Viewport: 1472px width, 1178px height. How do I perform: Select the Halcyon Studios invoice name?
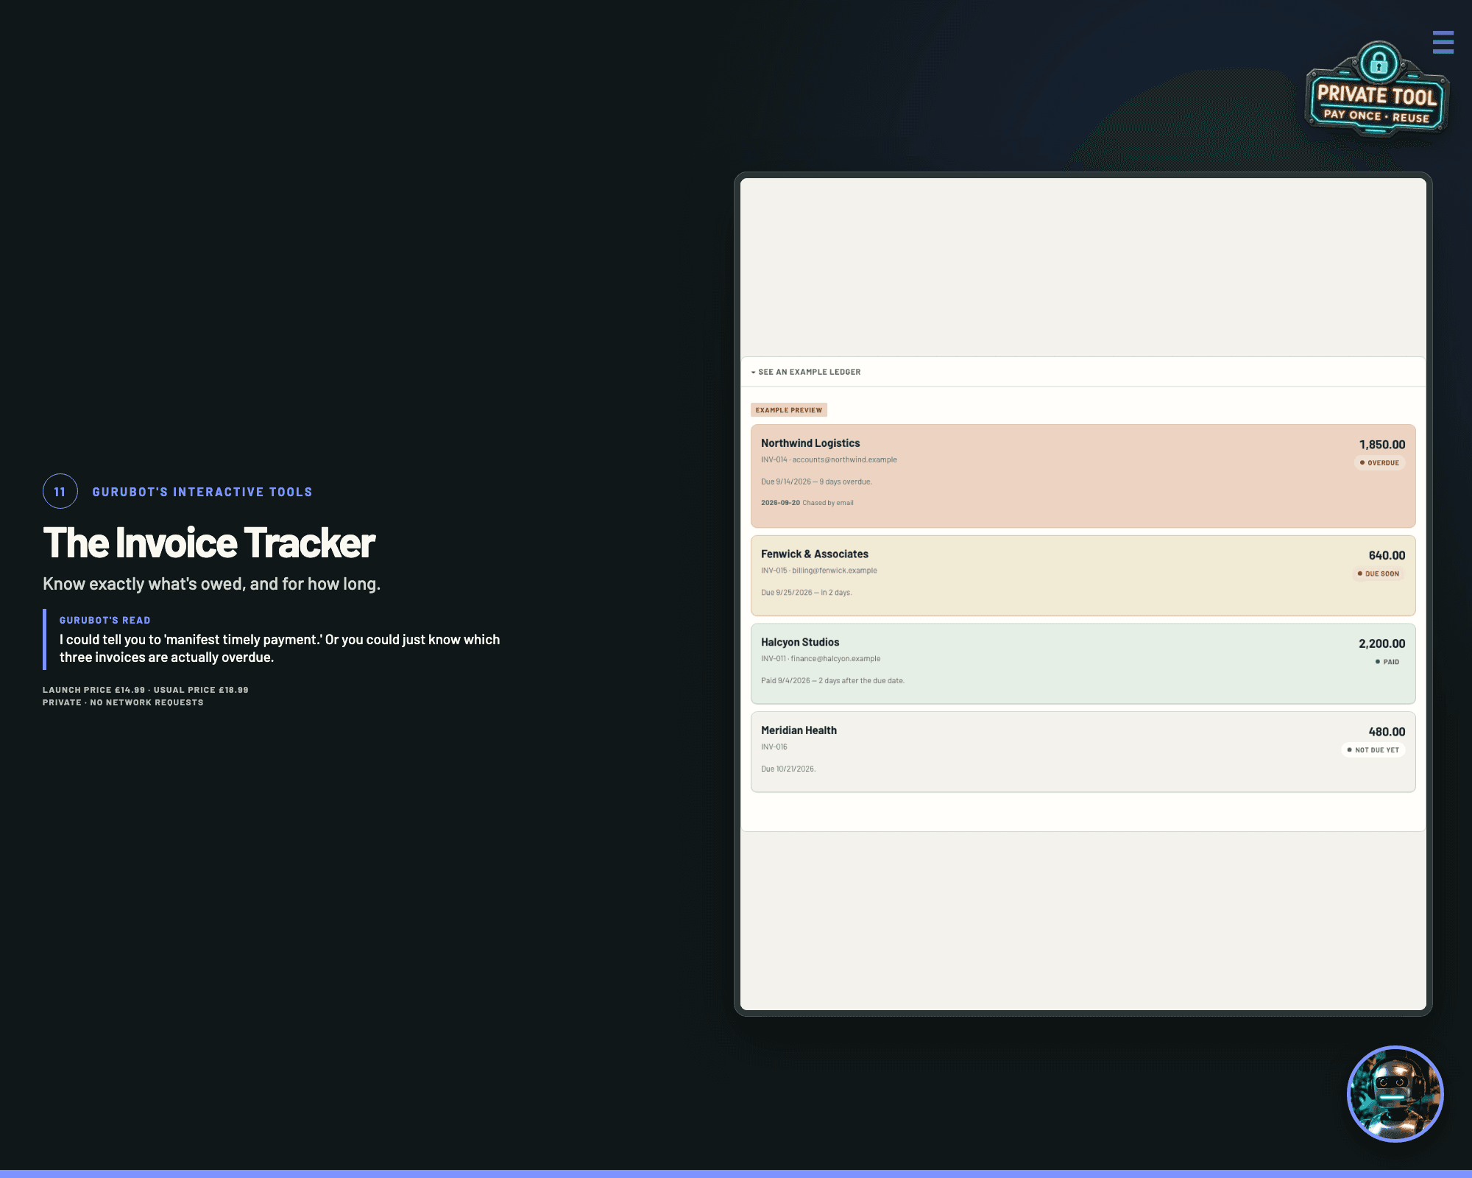pos(800,642)
